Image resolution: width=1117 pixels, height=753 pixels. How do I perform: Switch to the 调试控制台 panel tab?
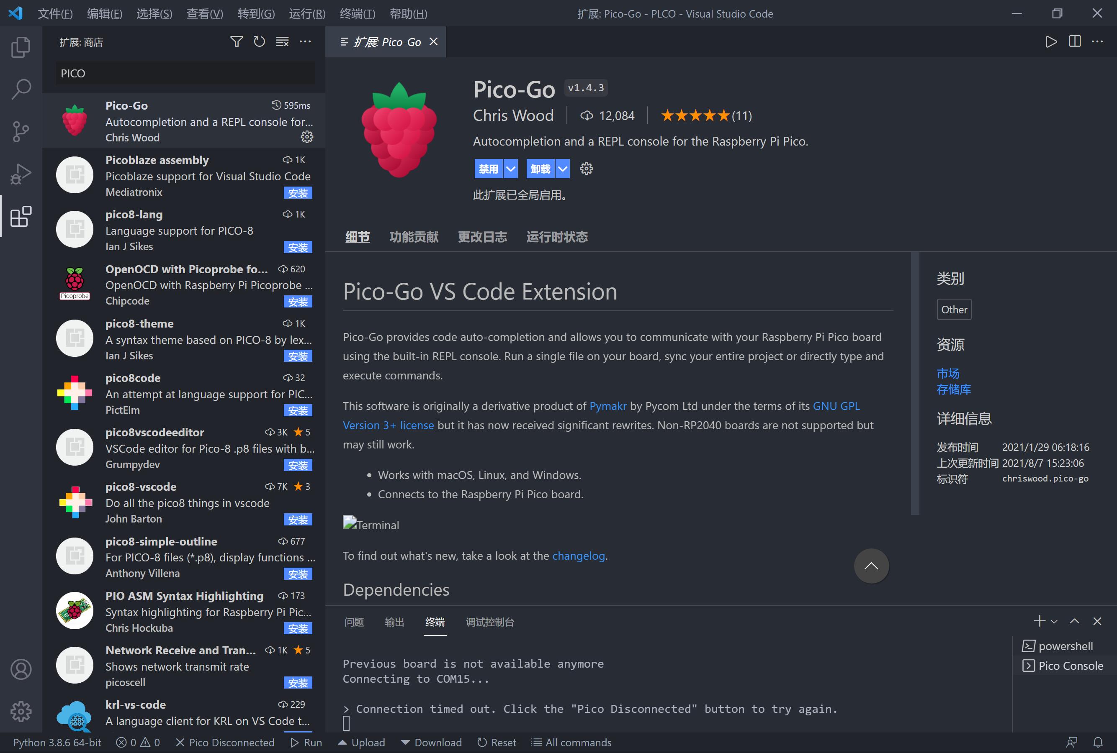point(490,622)
